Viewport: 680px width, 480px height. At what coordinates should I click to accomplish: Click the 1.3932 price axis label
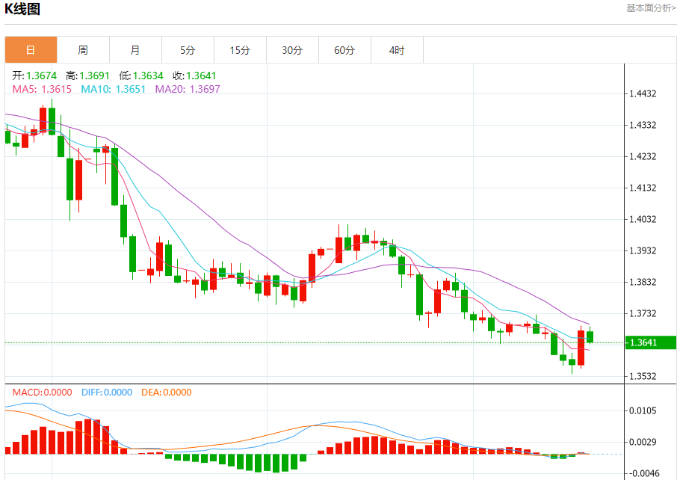coord(643,250)
